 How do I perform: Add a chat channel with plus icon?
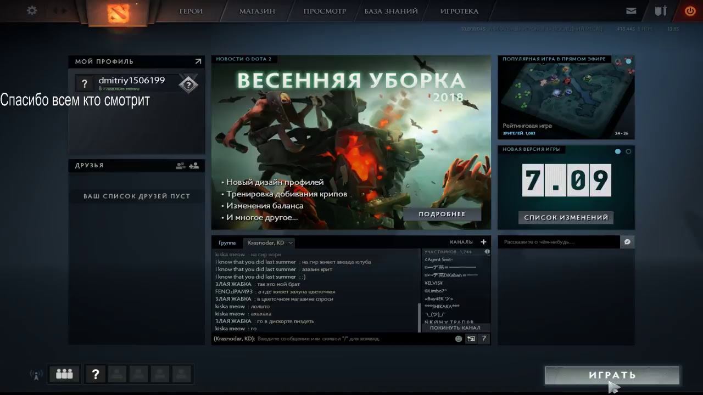[x=483, y=242]
